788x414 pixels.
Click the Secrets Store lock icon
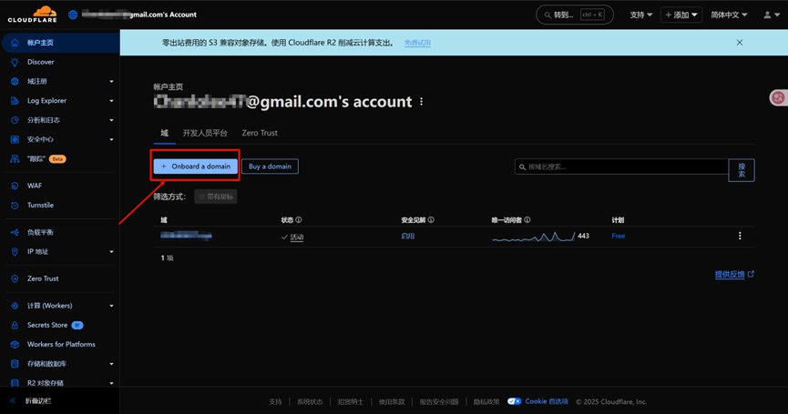point(15,325)
